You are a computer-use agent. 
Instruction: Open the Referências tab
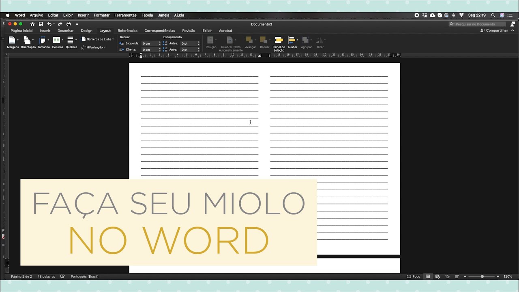128,31
